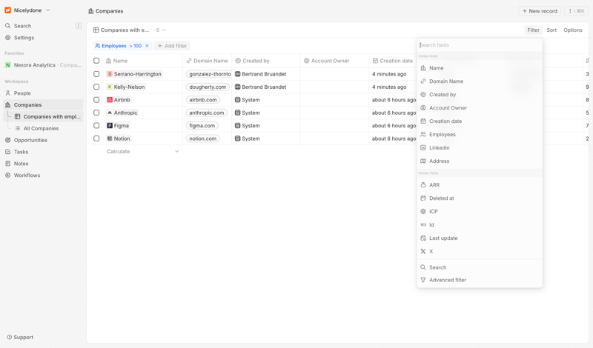Choose Created by in the filter field list
Screen dimensions: 593x348
point(479,95)
